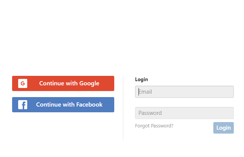Click the bold Login heading text
The width and height of the screenshot is (244, 157).
pyautogui.click(x=141, y=79)
